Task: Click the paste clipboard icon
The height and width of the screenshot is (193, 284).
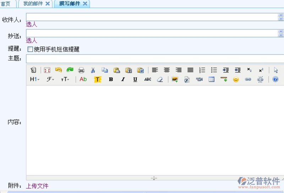Action: click(117, 70)
